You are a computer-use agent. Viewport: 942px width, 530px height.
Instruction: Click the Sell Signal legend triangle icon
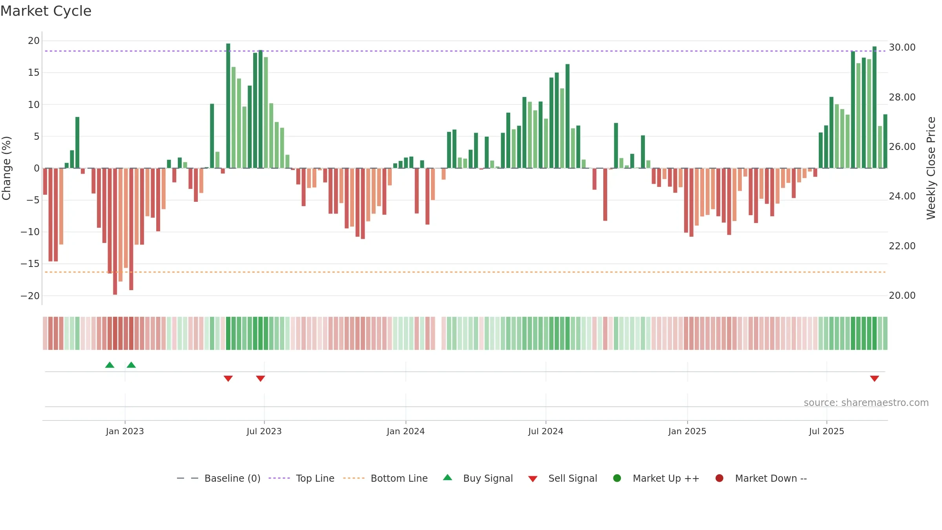533,479
